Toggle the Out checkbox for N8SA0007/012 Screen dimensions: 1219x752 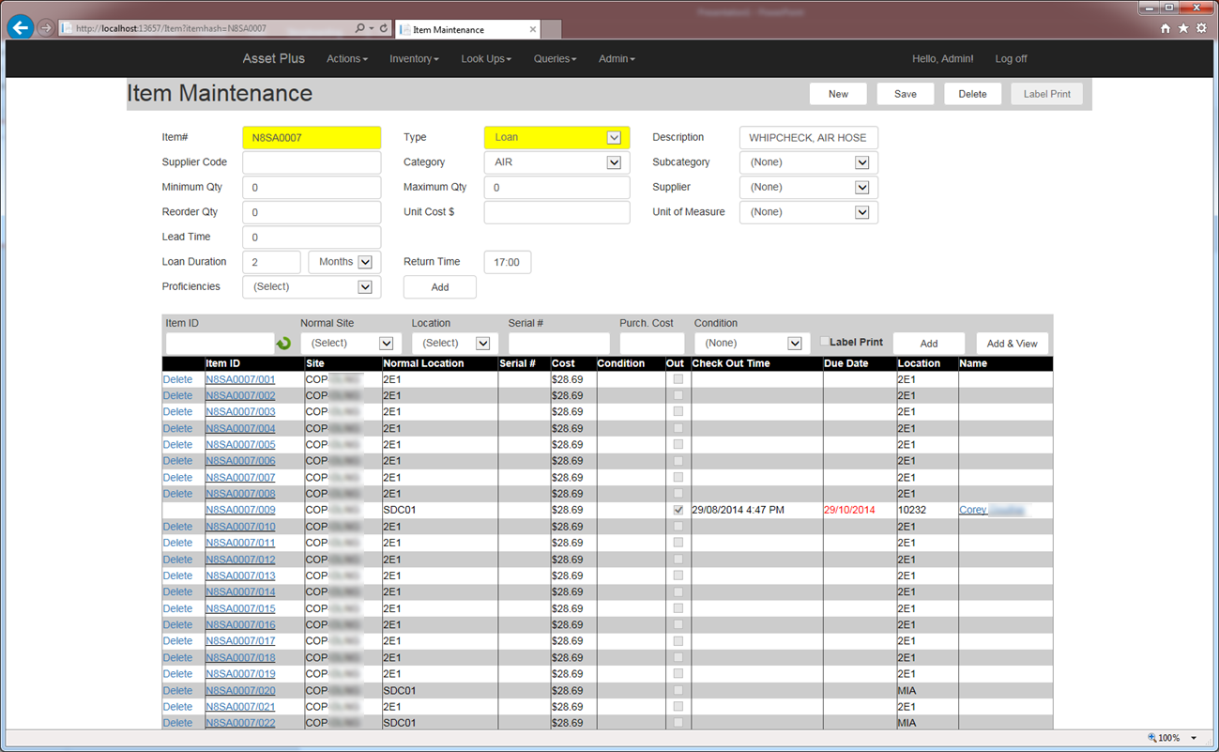[678, 560]
